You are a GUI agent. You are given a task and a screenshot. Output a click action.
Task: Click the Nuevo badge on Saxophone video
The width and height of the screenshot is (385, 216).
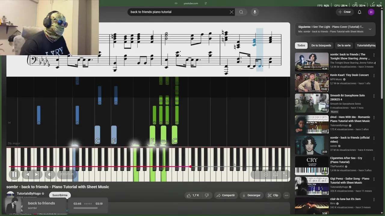(x=334, y=112)
